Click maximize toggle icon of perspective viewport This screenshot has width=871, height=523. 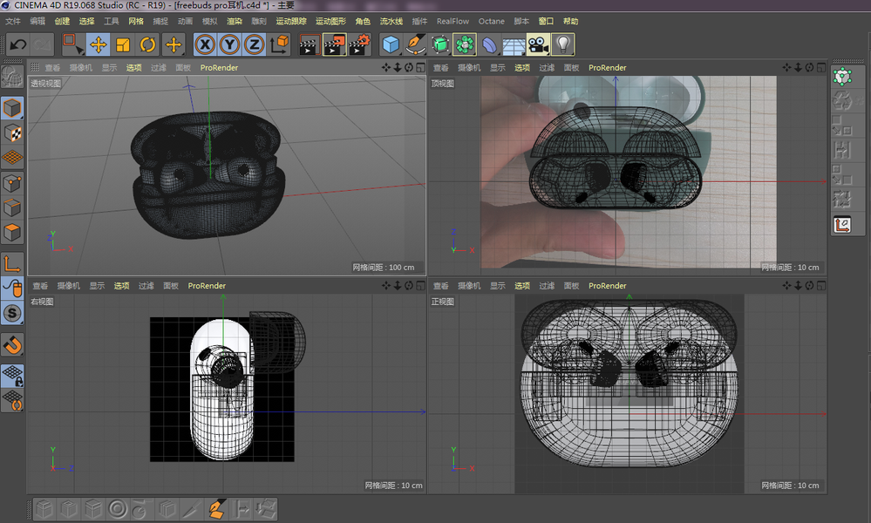point(421,68)
